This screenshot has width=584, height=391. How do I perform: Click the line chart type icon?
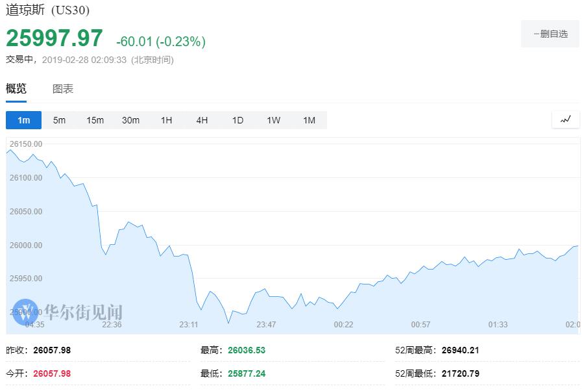(565, 120)
